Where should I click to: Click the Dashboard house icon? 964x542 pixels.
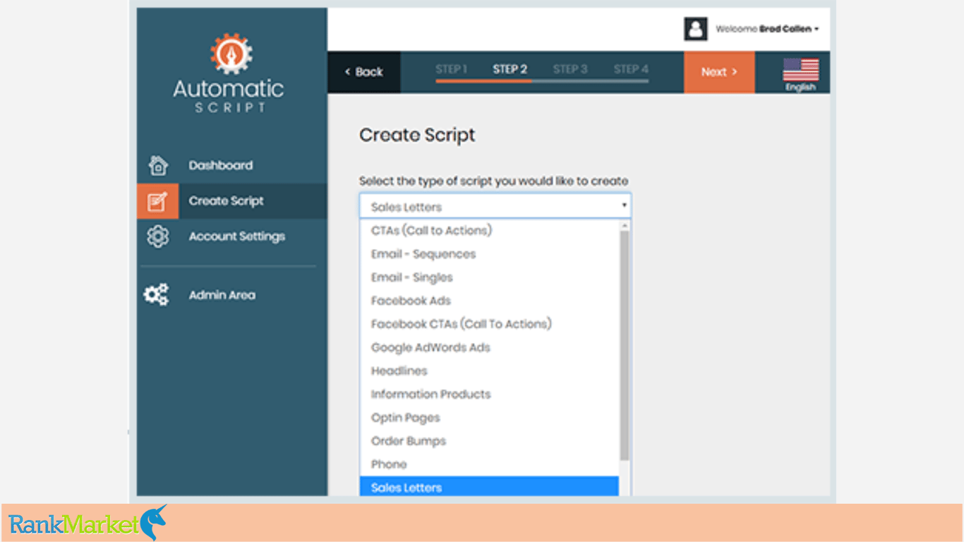[x=158, y=165]
